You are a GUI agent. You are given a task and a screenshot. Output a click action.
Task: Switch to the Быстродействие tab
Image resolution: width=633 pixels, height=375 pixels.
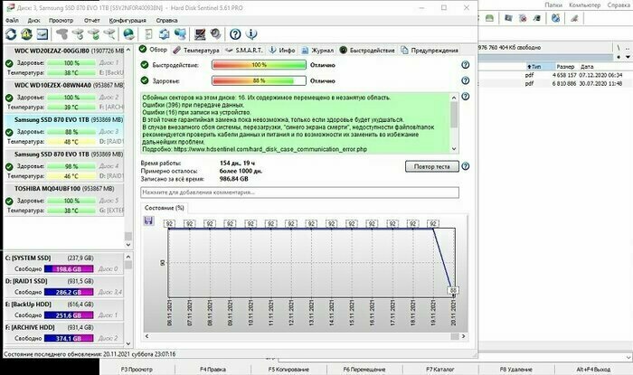(x=367, y=50)
